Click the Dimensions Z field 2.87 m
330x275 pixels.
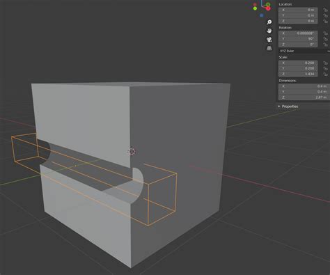click(304, 97)
